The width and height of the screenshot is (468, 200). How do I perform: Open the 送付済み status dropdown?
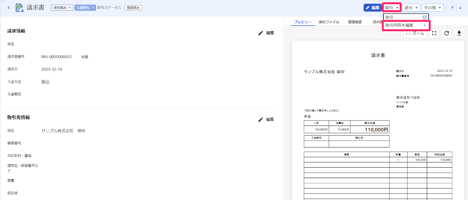click(62, 8)
